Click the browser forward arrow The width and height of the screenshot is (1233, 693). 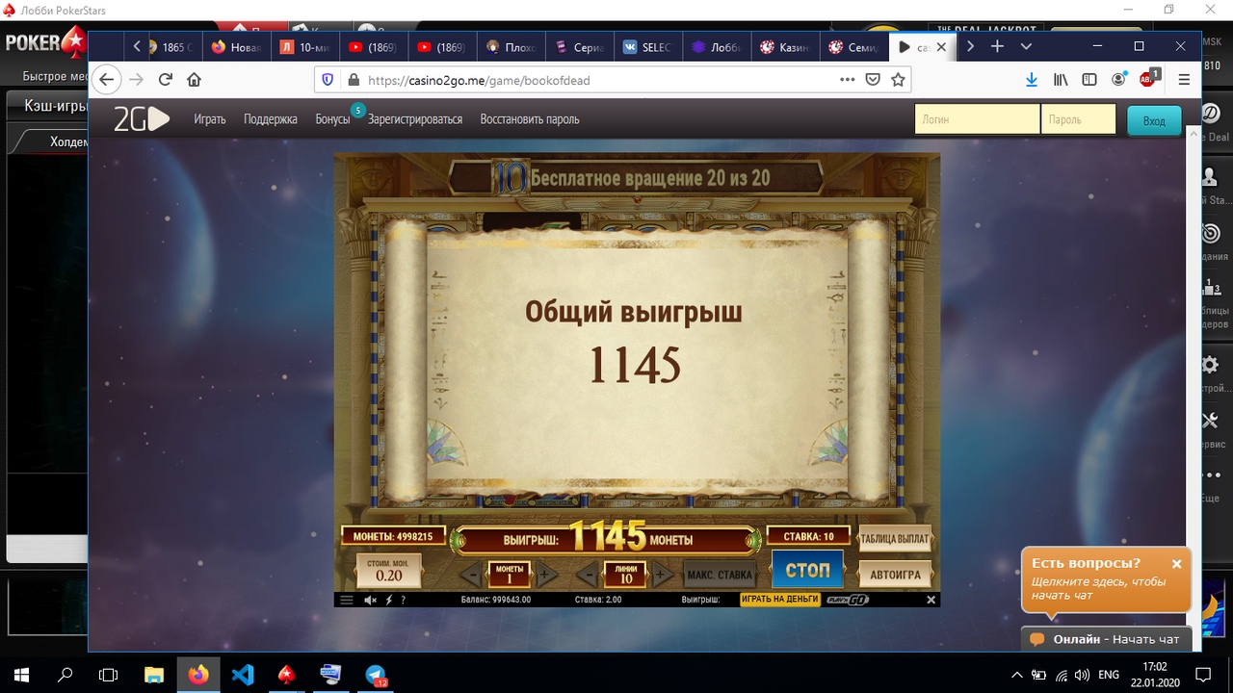(x=137, y=80)
